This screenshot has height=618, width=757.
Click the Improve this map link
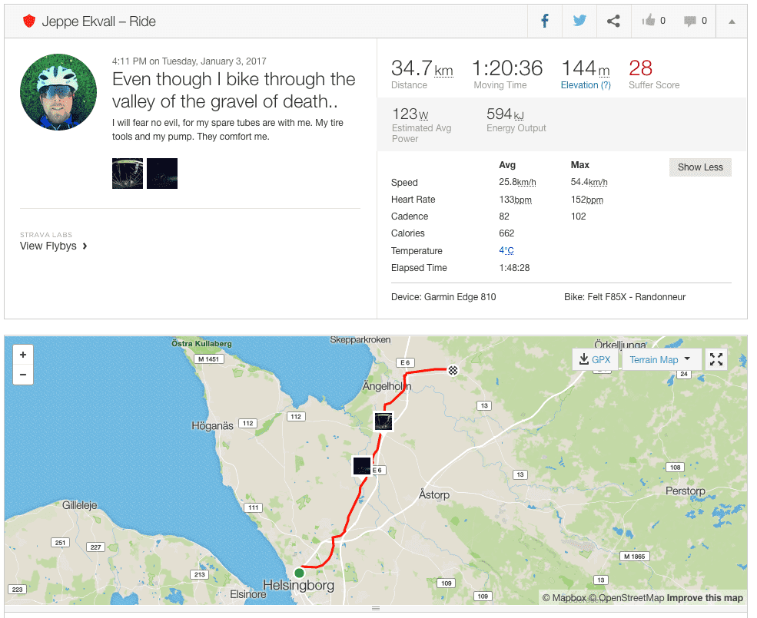pyautogui.click(x=705, y=598)
